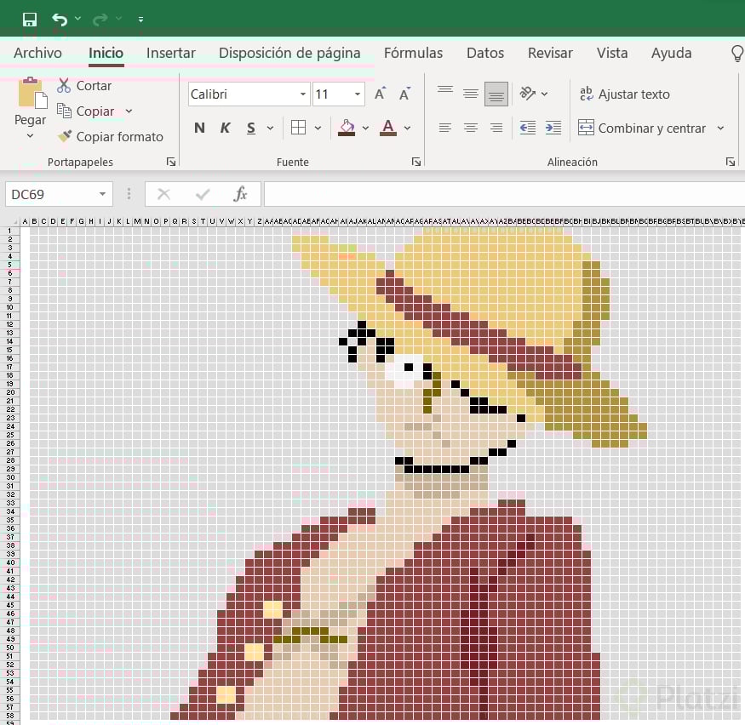Open the Customize Quick Access Toolbar menu
This screenshot has width=745, height=725.
click(x=140, y=20)
